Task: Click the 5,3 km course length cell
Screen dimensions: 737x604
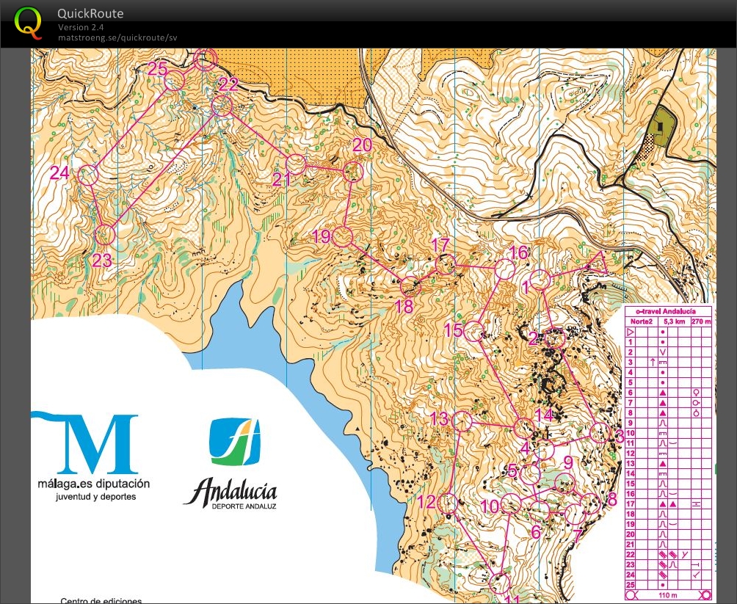Action: (674, 321)
